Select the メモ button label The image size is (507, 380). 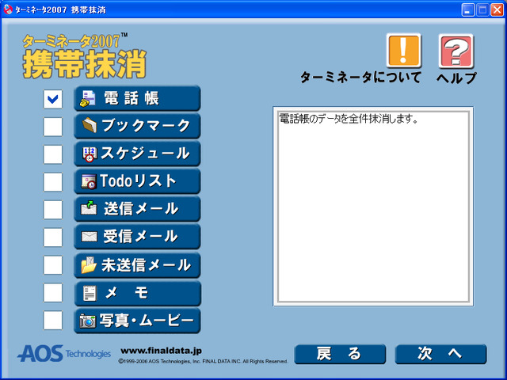[127, 293]
